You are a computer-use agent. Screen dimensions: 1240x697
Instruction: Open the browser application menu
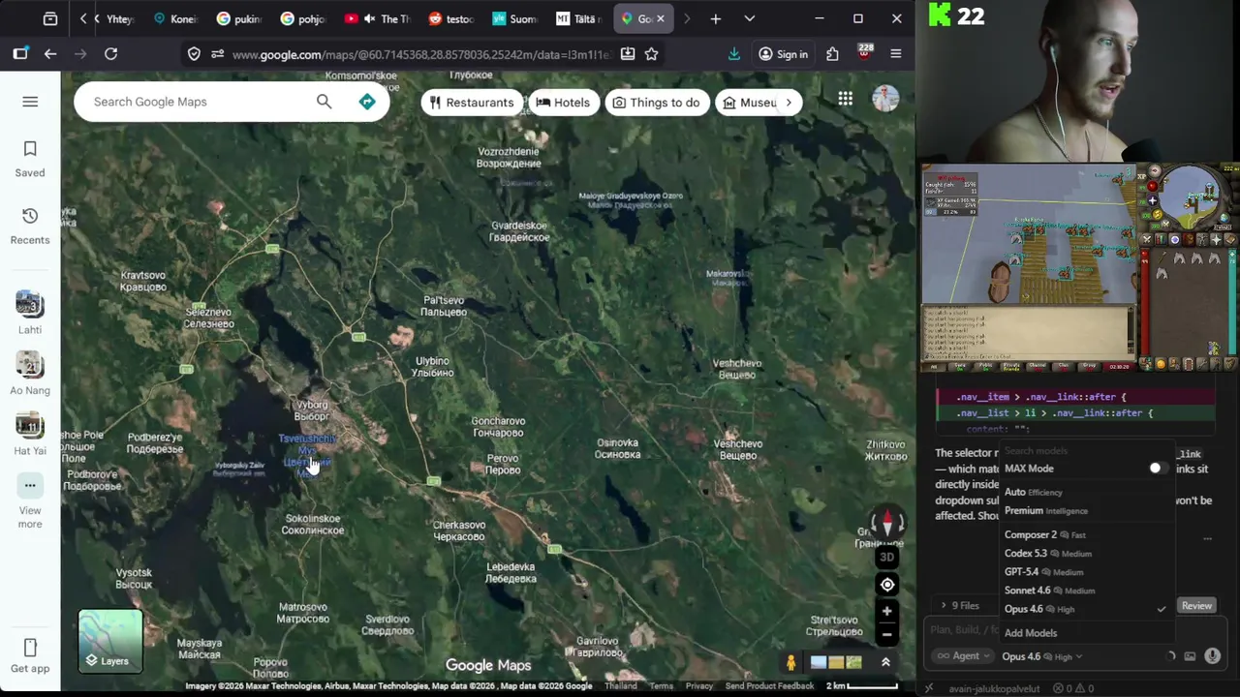[896, 54]
